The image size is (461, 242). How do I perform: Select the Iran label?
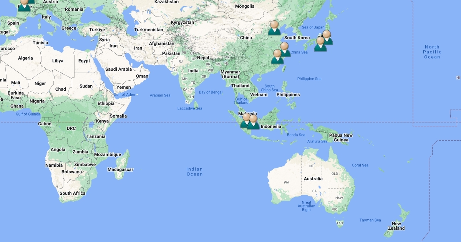click(x=138, y=48)
